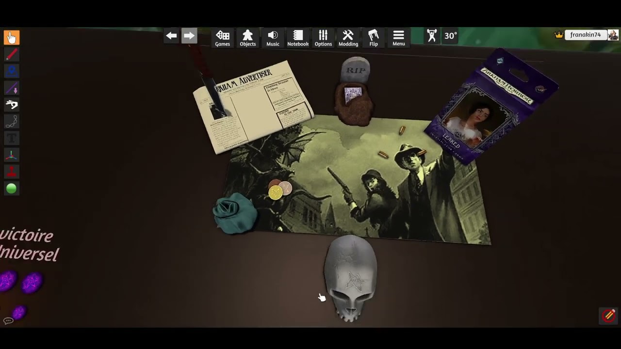Click the card on the tombstone mound
621x349 pixels.
tap(353, 95)
